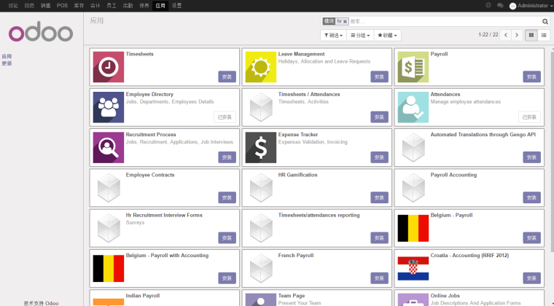Install the Recruitment Process module

tap(227, 157)
